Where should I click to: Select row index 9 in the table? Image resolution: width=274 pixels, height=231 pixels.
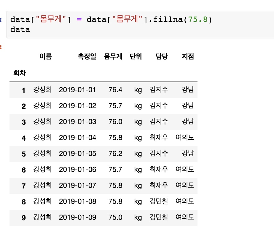click(23, 217)
